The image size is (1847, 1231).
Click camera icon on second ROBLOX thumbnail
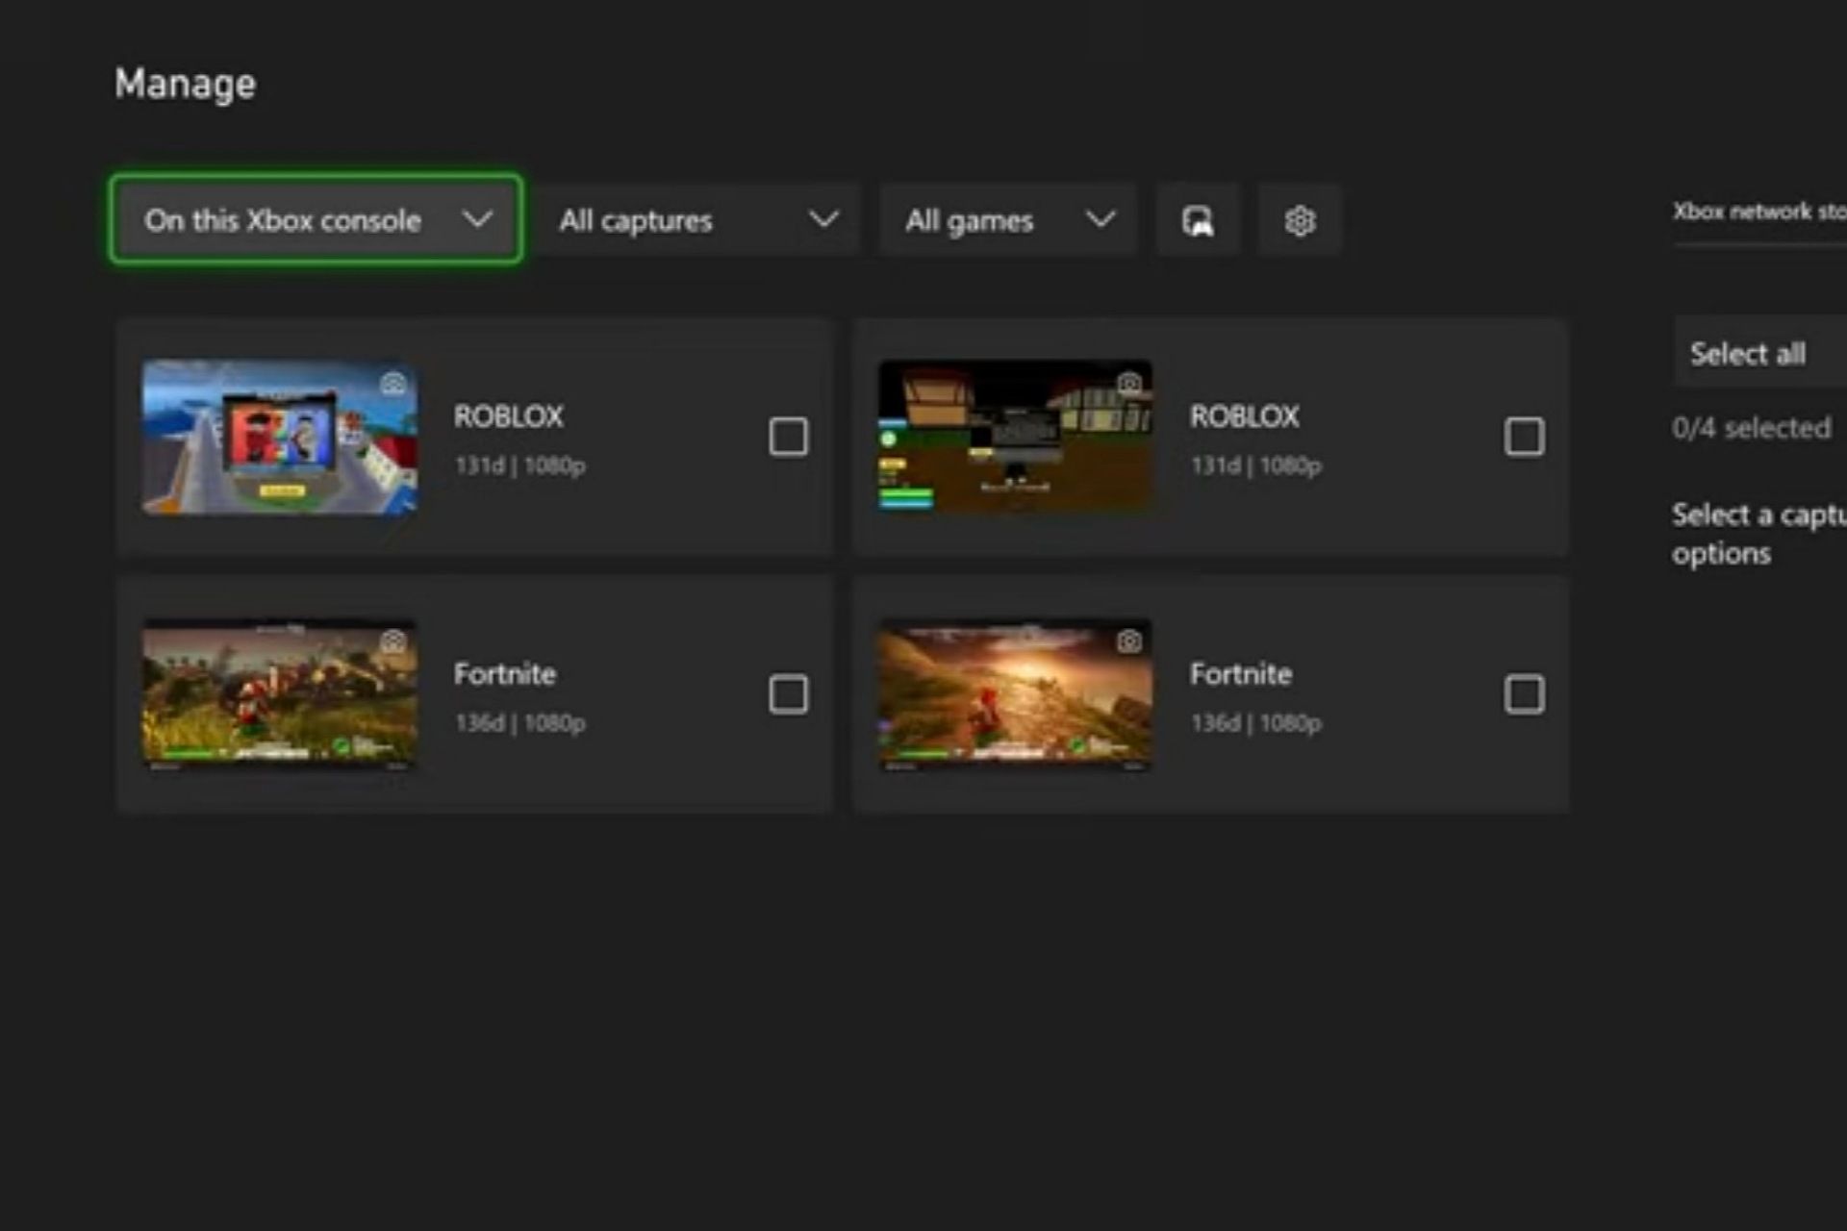1129,384
